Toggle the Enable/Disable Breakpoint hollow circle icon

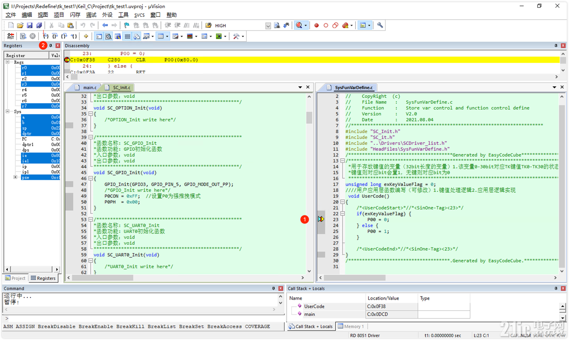coord(326,26)
